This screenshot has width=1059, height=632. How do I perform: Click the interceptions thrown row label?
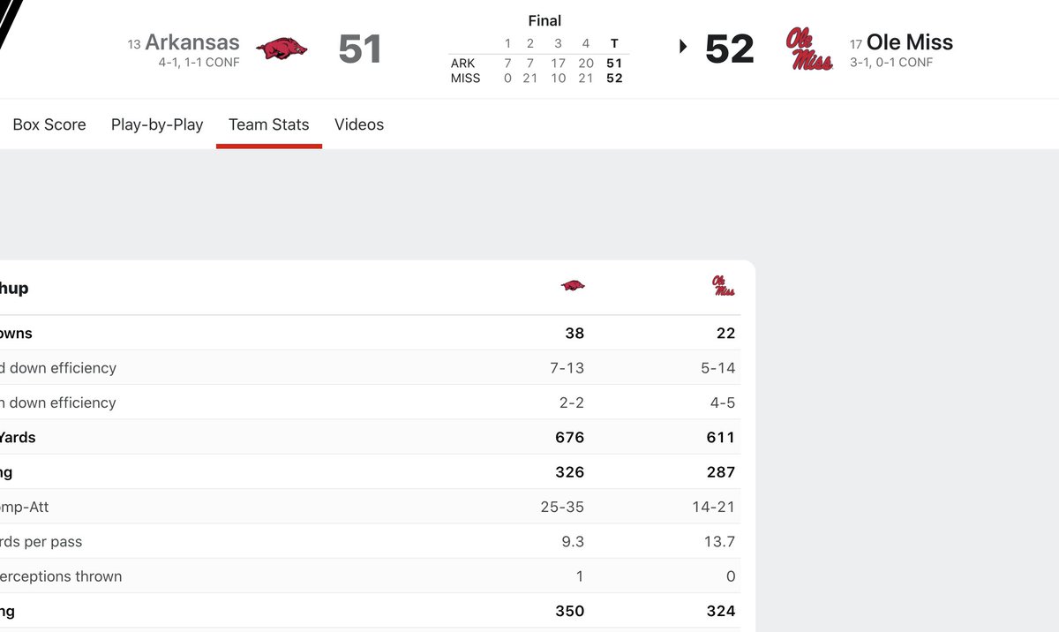(x=61, y=576)
